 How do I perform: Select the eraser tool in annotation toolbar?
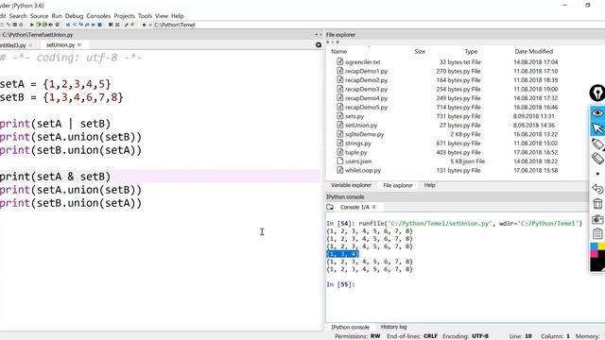point(597,158)
